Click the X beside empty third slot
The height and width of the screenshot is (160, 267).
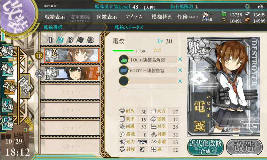(x=180, y=81)
